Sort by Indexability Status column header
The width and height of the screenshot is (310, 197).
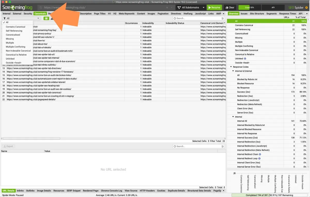(182, 23)
